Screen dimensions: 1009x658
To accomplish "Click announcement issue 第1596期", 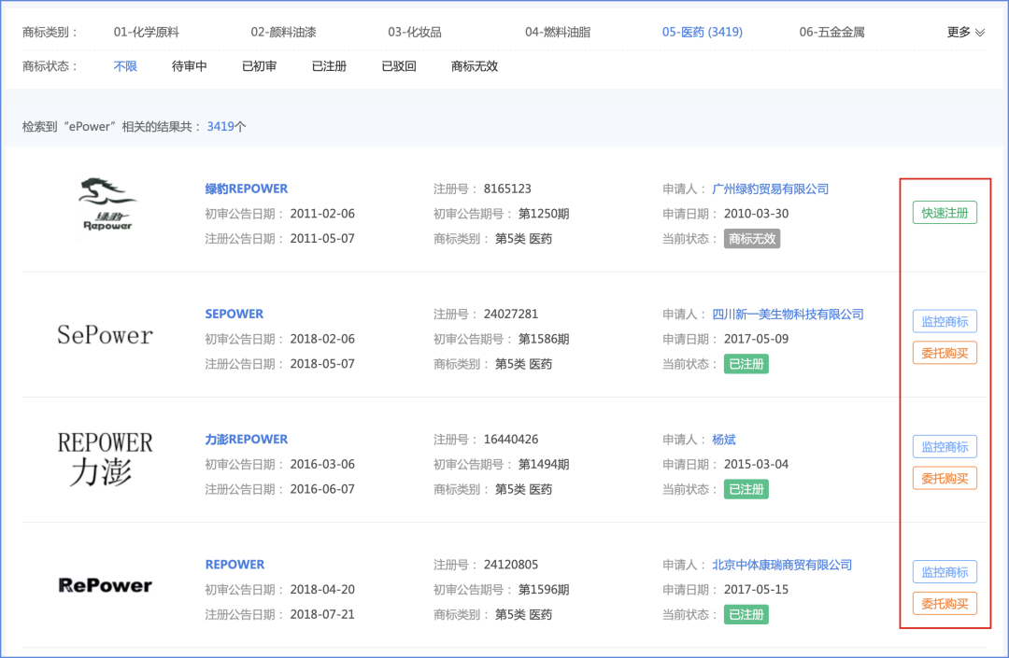I will coord(544,590).
